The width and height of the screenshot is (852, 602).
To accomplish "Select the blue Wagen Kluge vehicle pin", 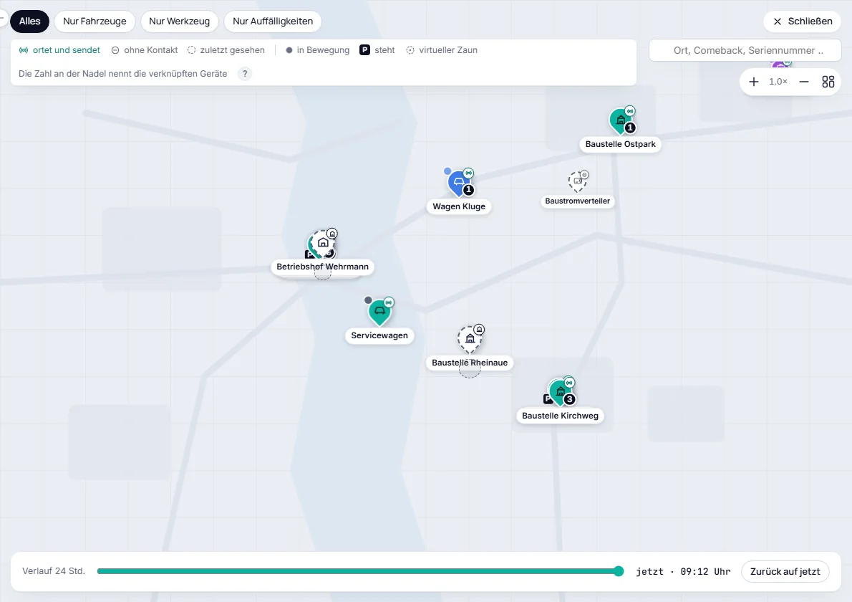I will click(x=459, y=183).
